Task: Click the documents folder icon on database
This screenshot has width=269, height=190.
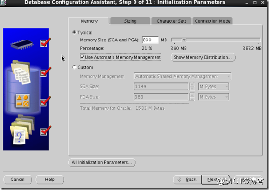Action: [x=21, y=72]
